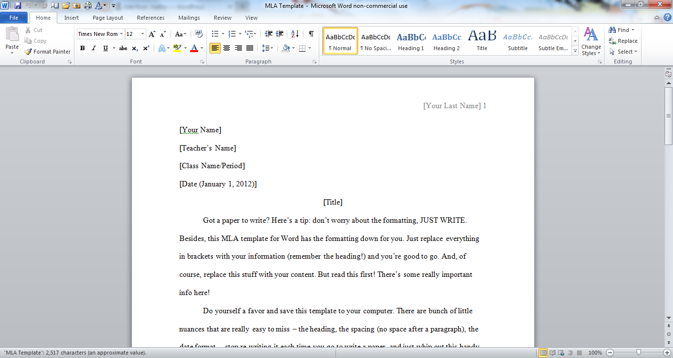Viewport: 673px width, 358px height.
Task: Click the Sort icon in Paragraph group
Action: pos(295,34)
